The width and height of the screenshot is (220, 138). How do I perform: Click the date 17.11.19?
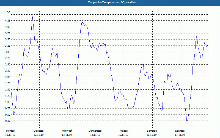click(180, 135)
